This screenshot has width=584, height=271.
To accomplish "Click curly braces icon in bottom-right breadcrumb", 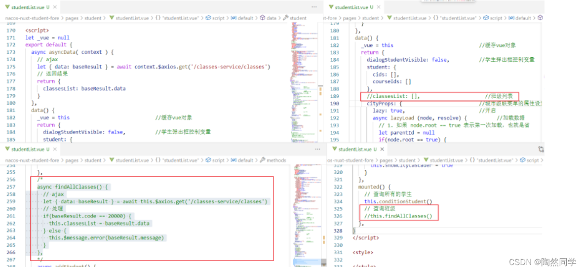I will [472, 160].
